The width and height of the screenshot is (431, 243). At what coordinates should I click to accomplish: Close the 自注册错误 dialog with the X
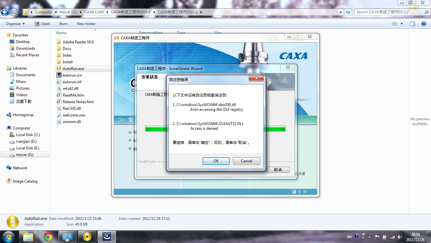pyautogui.click(x=256, y=78)
